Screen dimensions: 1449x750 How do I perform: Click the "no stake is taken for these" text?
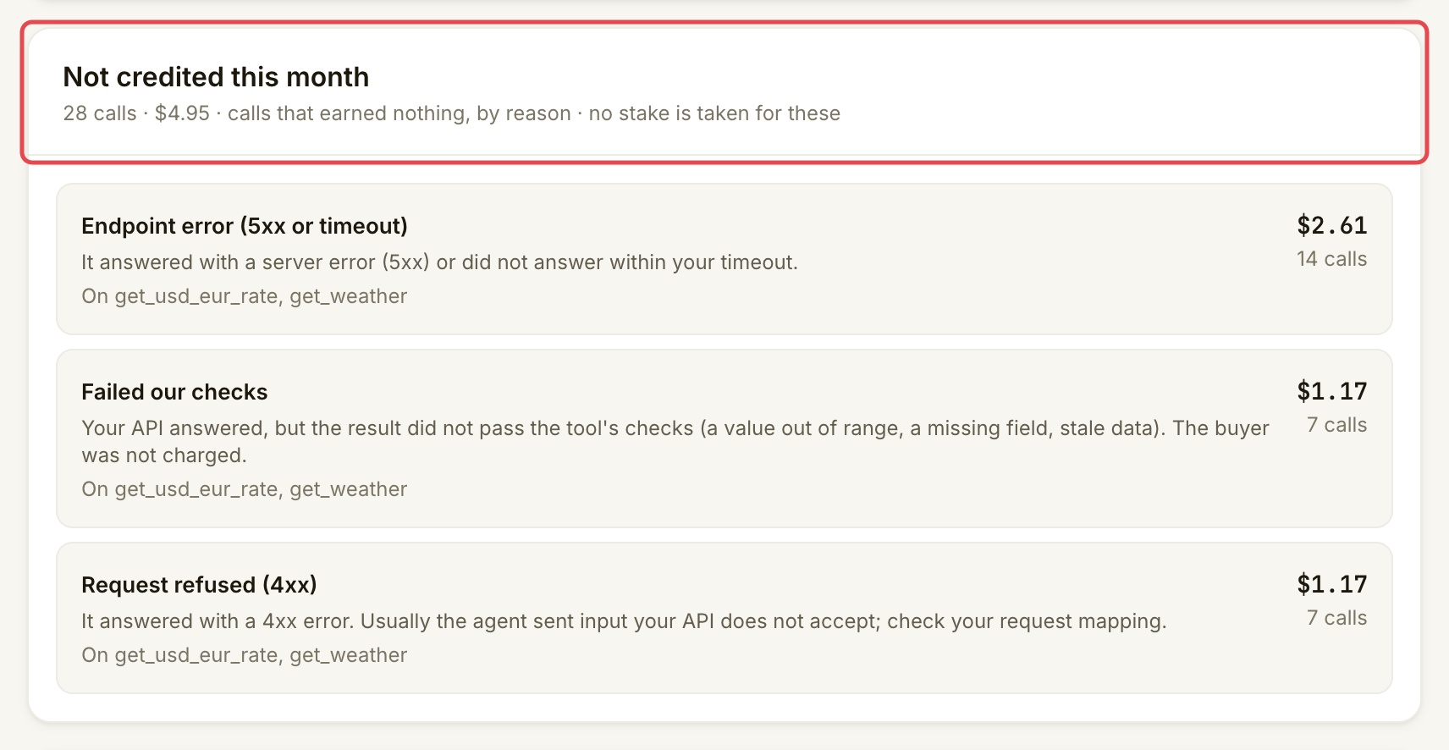[714, 113]
